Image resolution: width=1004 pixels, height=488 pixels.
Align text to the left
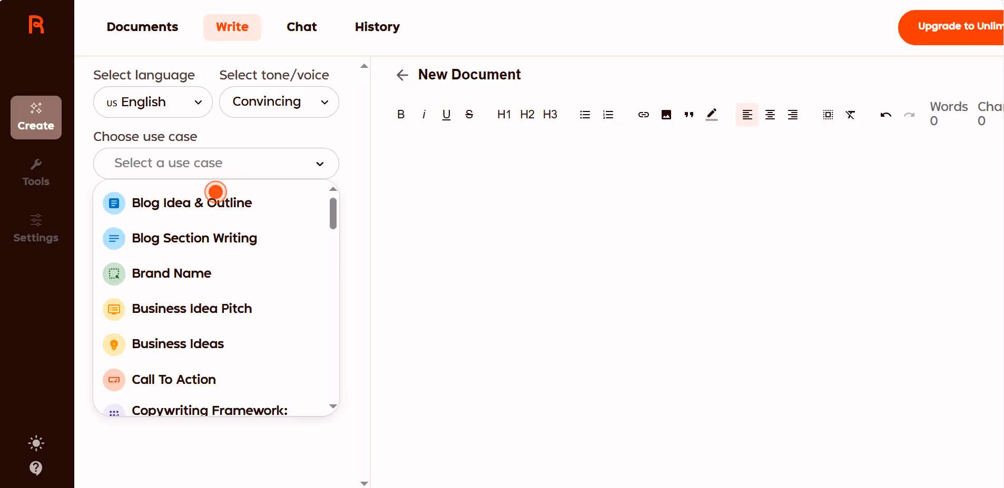pos(747,115)
